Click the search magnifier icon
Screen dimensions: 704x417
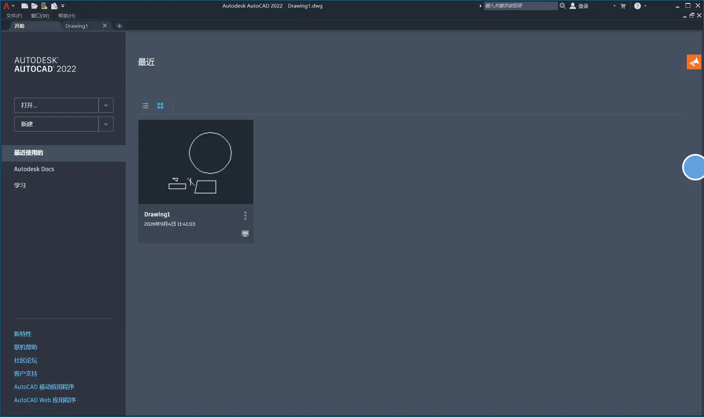(x=563, y=6)
